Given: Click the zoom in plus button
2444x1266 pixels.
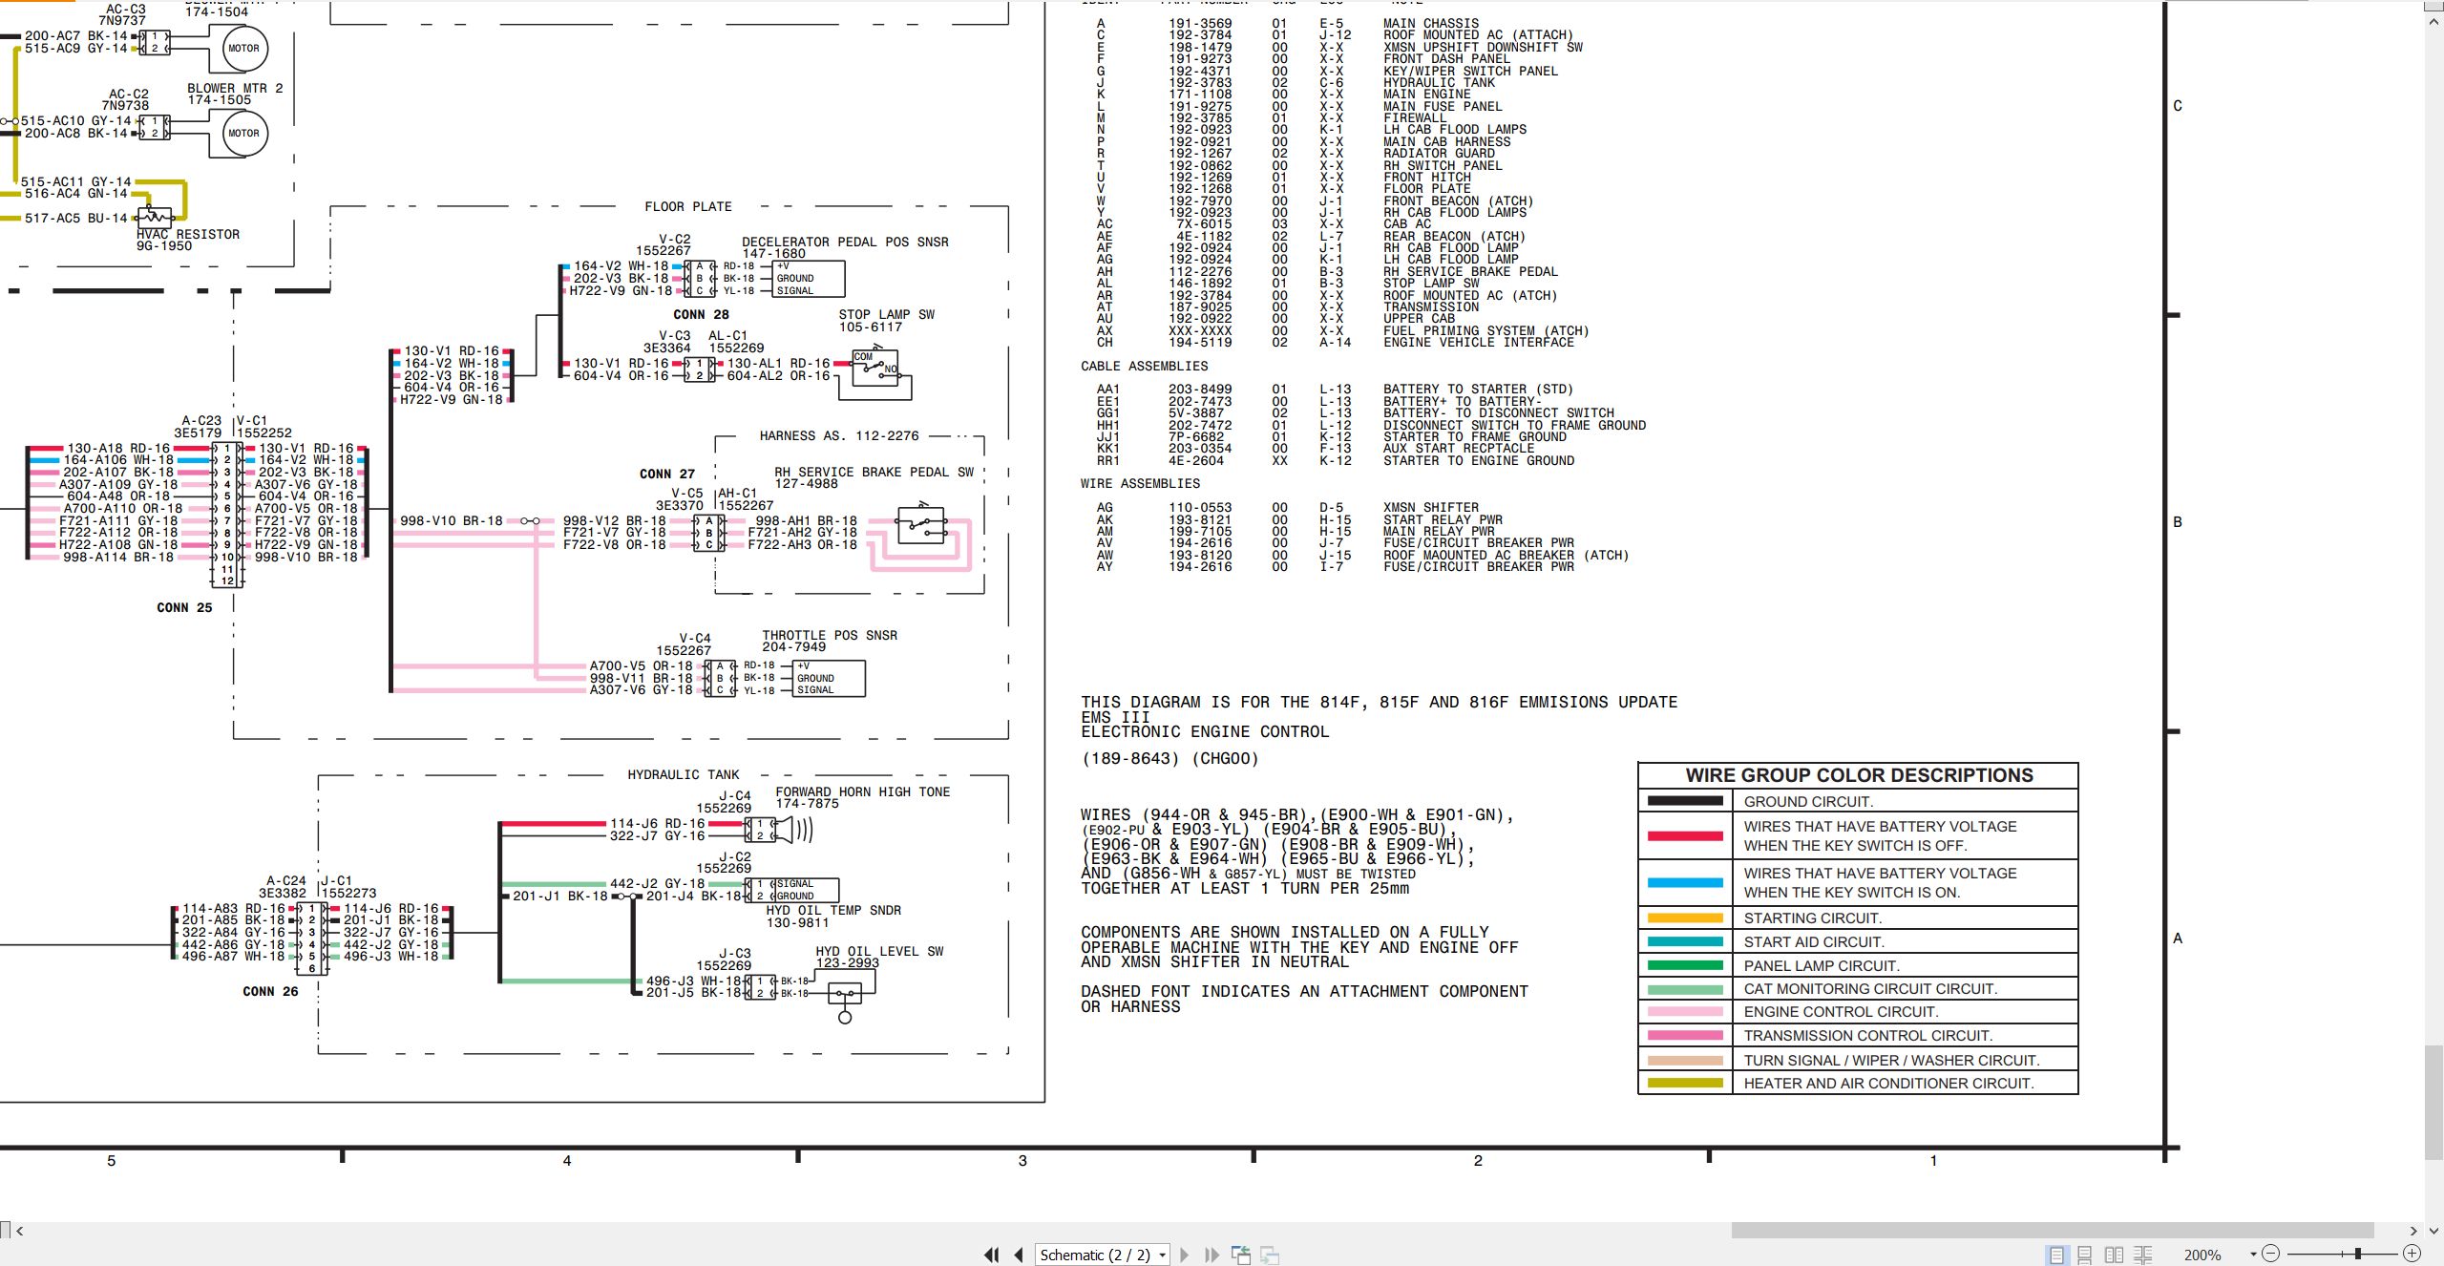Looking at the screenshot, I should [2412, 1254].
